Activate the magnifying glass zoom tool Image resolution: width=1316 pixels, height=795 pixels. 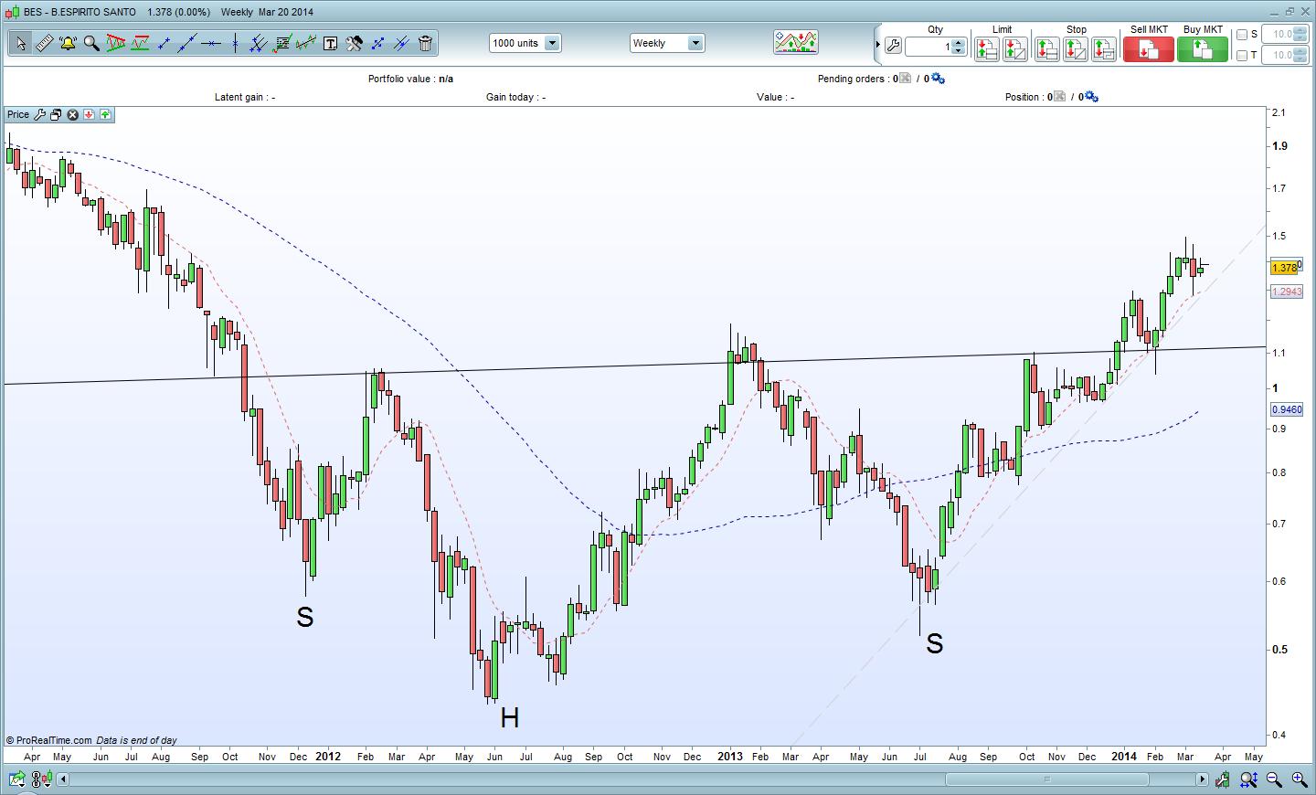coord(91,43)
